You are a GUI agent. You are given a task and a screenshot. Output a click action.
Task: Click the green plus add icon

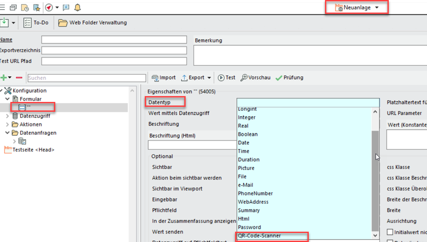(x=4, y=78)
